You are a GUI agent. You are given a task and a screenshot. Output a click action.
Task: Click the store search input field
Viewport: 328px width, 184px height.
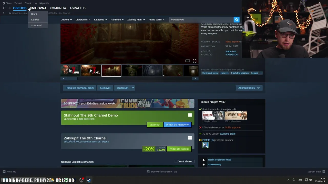201,20
